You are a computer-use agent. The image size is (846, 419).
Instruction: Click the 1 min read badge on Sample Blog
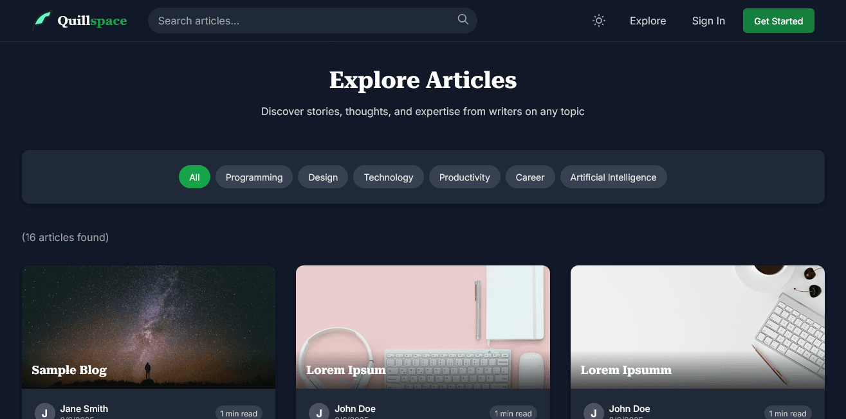239,413
